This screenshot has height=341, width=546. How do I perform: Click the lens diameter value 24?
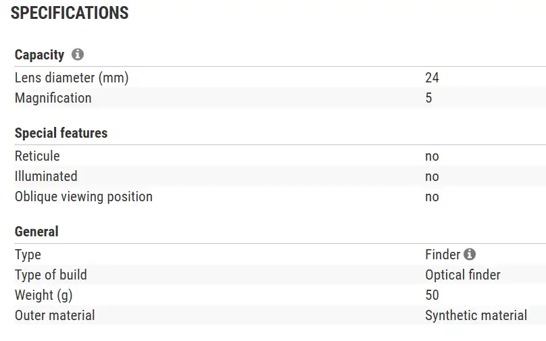click(432, 78)
